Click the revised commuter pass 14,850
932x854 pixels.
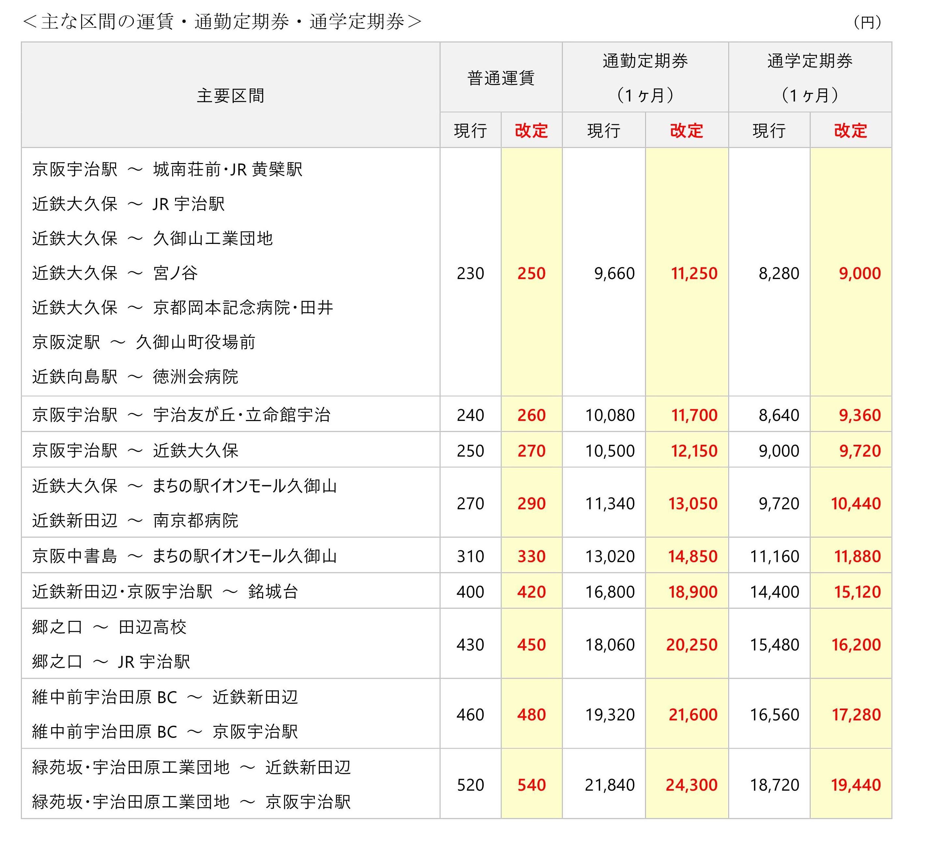[693, 556]
